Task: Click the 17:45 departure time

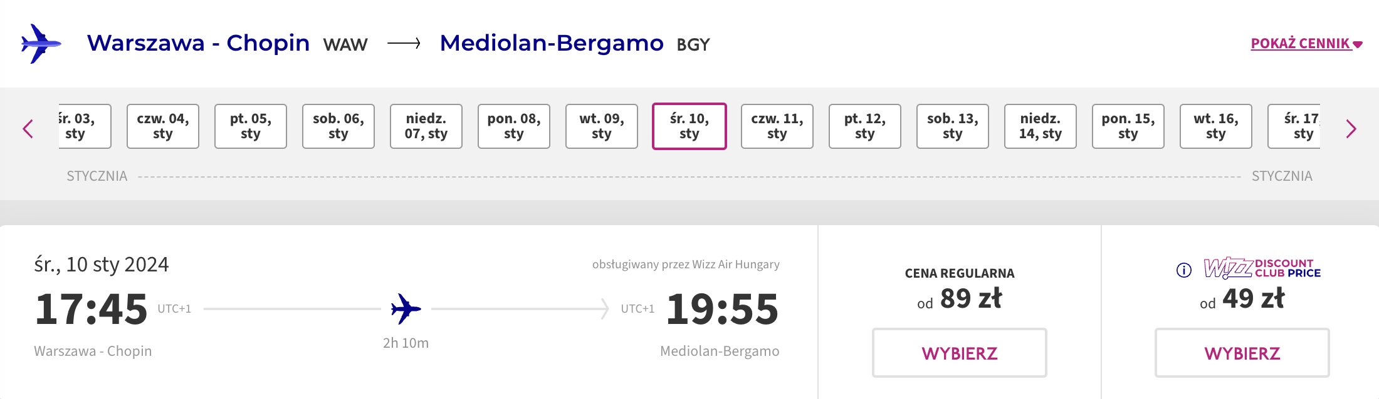Action: point(92,309)
